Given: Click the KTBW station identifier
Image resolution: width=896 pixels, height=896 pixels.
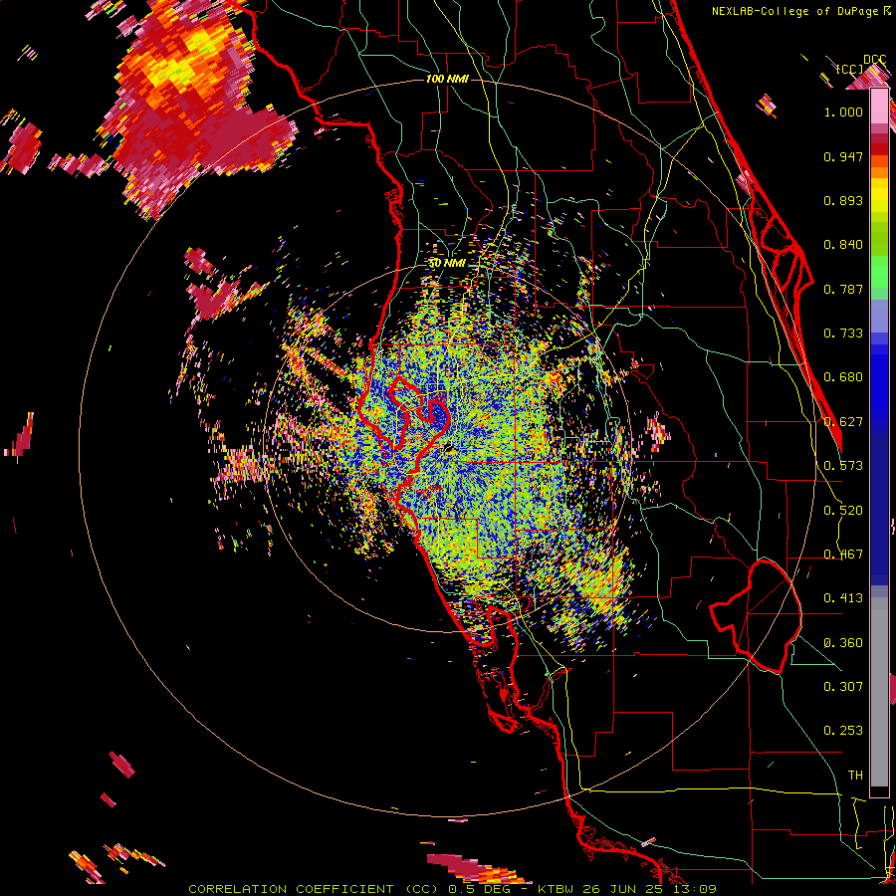Looking at the screenshot, I should coord(556,889).
